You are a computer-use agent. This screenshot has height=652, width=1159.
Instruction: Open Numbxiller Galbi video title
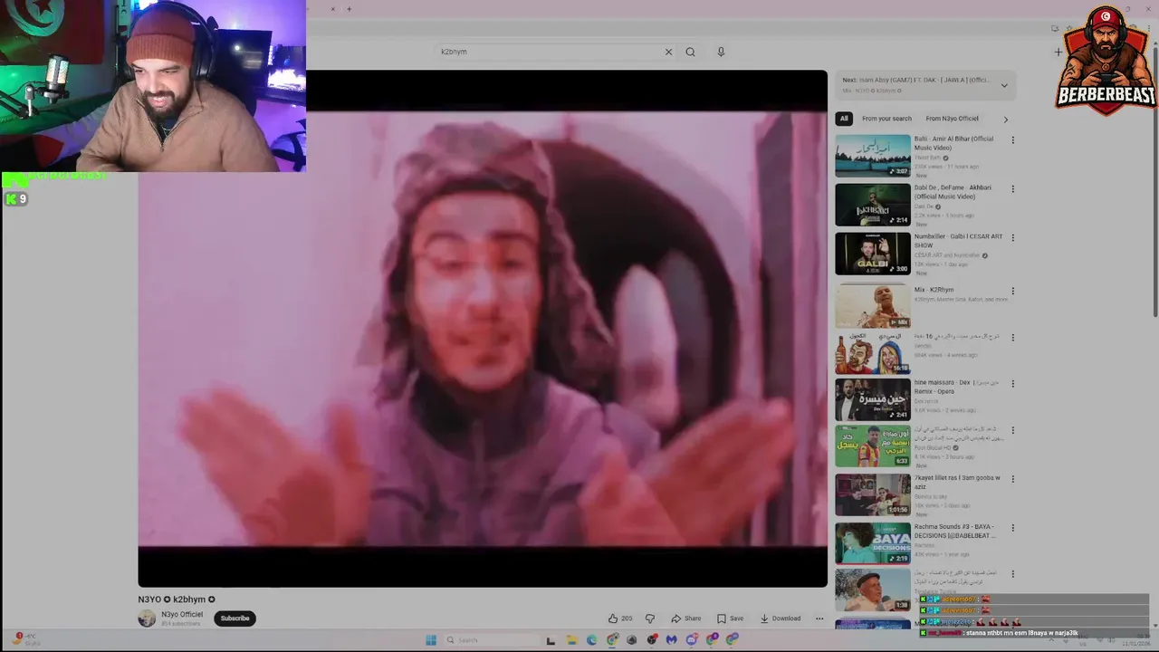[958, 241]
